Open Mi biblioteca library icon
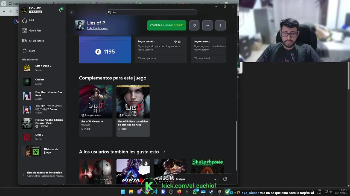Viewport: 350px width, 196px height. [25, 41]
